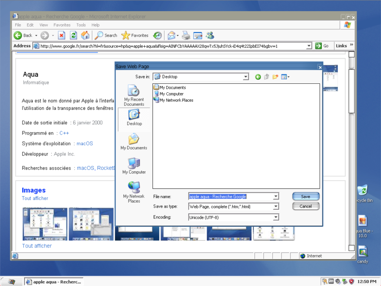Go to the Home page icon
This screenshot has width=381, height=286.
point(85,35)
